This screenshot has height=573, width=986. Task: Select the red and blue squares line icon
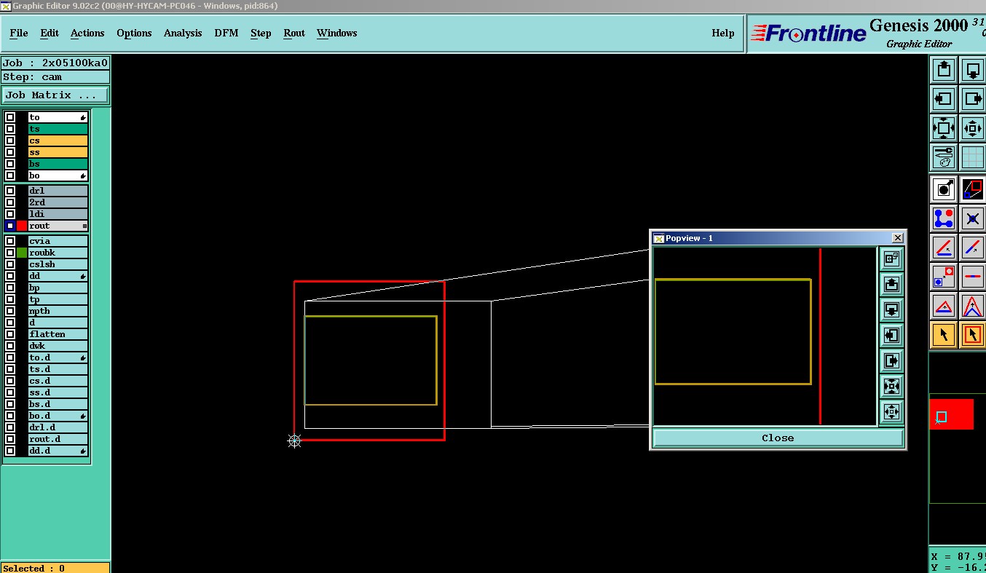click(973, 189)
